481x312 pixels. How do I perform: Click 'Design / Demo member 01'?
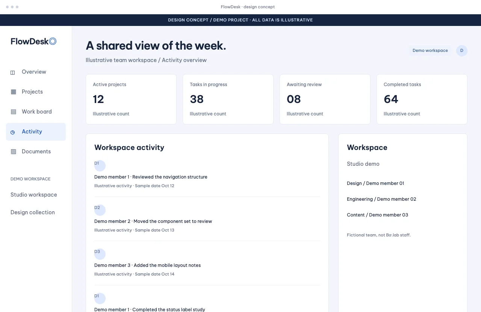pos(375,183)
